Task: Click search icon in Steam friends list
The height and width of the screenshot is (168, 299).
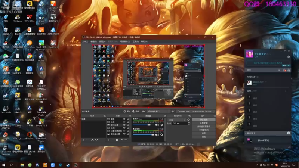Action: click(x=279, y=70)
